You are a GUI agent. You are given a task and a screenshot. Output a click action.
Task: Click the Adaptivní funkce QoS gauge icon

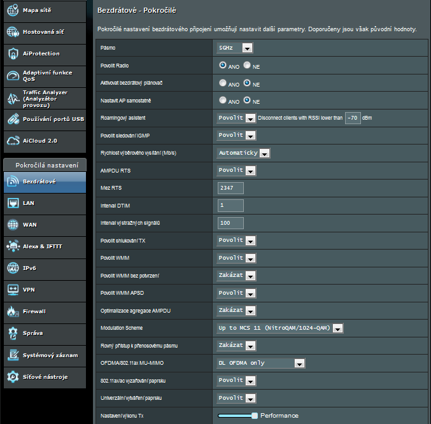point(13,76)
